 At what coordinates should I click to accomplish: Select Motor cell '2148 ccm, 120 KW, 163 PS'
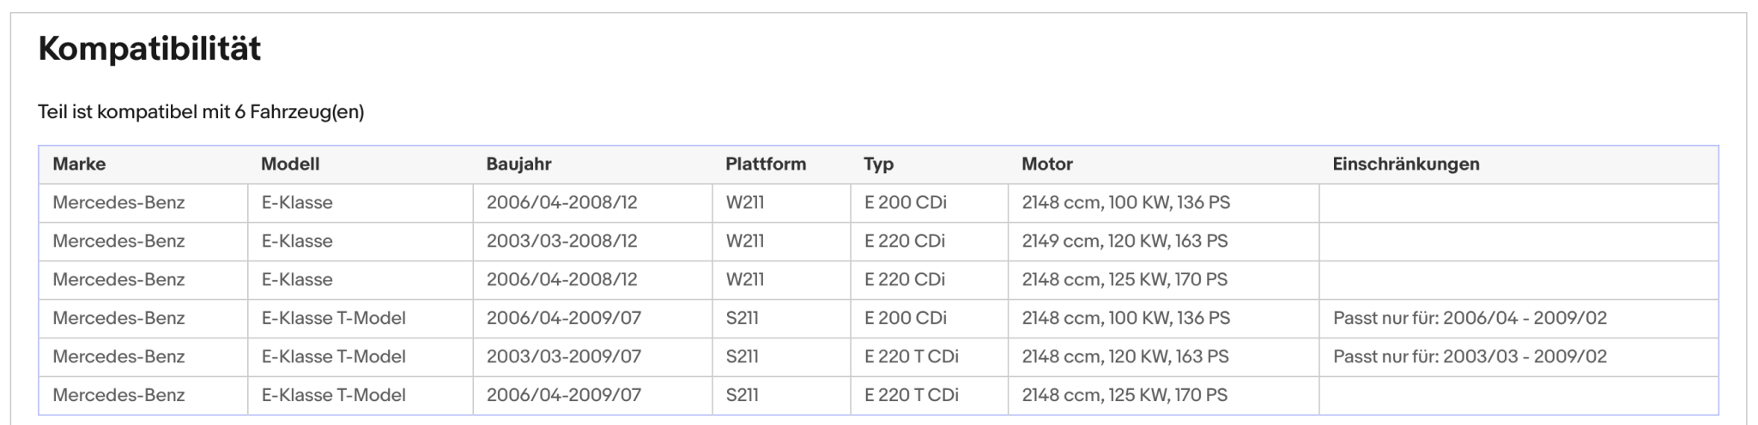(x=1125, y=356)
